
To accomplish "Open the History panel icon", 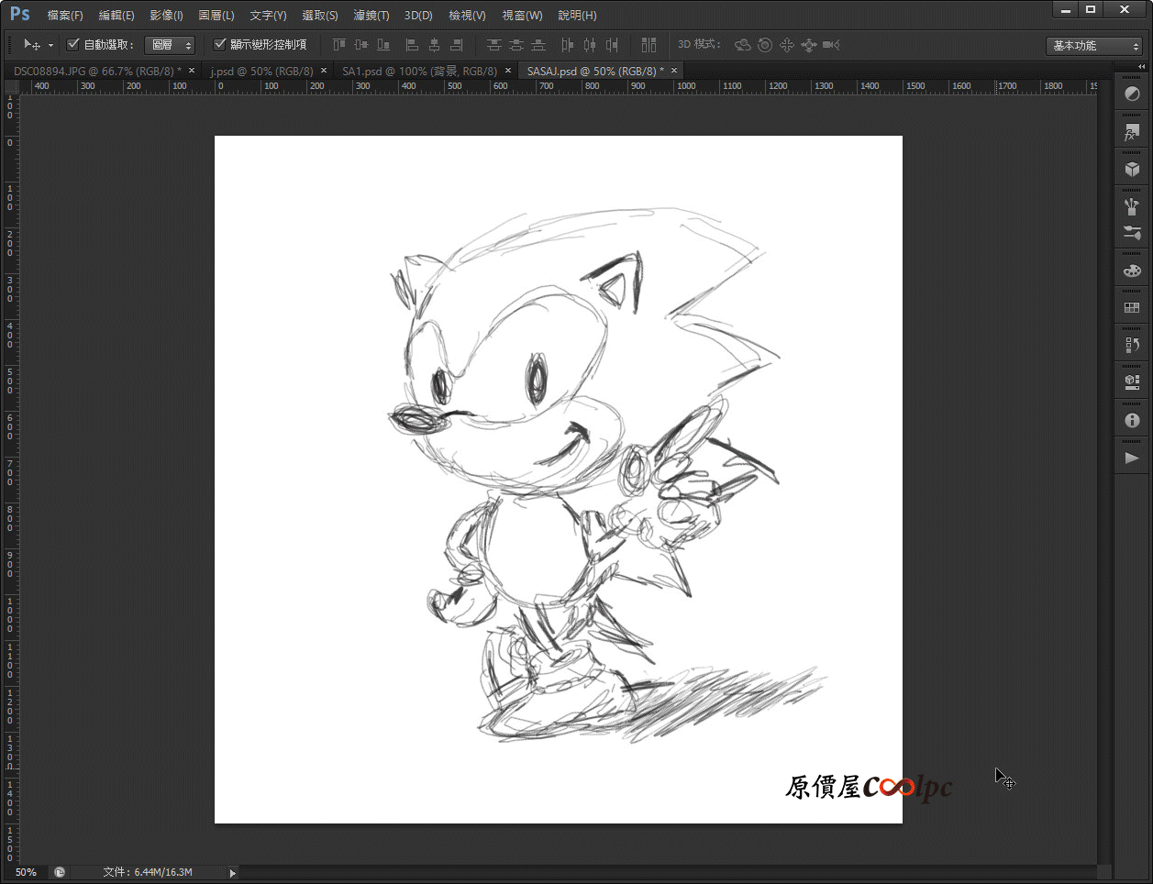I will (x=1132, y=345).
